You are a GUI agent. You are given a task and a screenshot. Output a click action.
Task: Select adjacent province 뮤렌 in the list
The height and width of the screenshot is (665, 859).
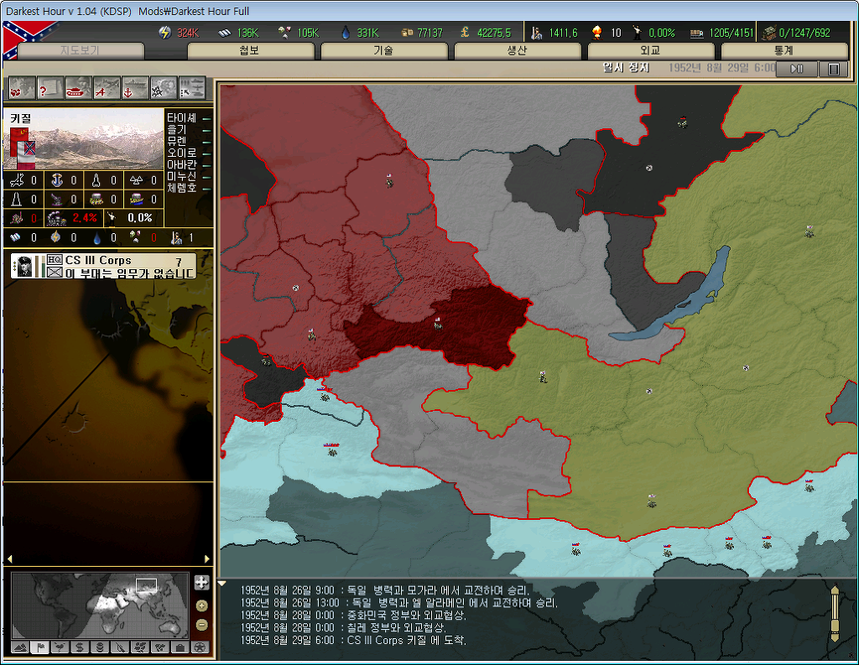coord(177,142)
